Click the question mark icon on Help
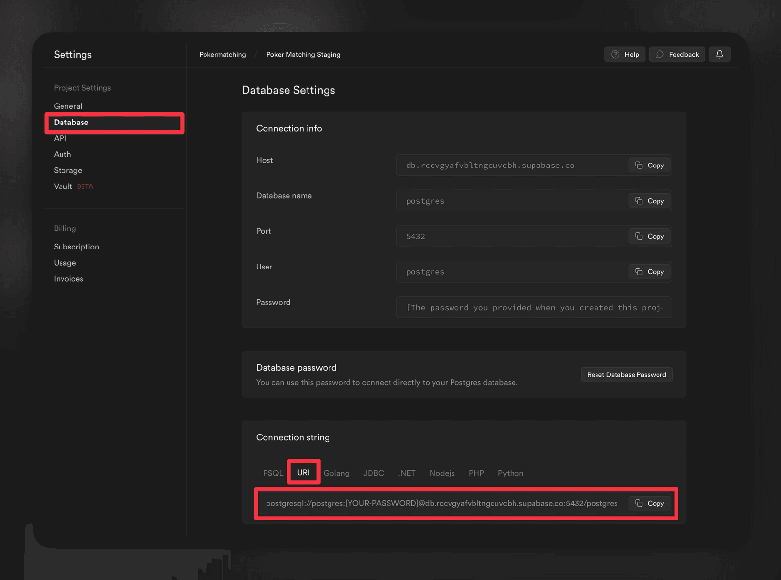781x580 pixels. click(614, 54)
